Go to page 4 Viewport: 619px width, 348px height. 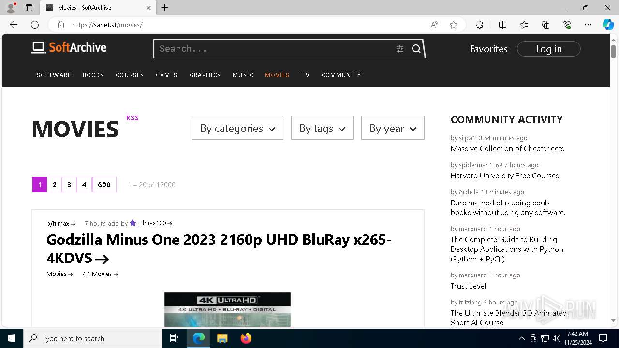click(x=84, y=185)
